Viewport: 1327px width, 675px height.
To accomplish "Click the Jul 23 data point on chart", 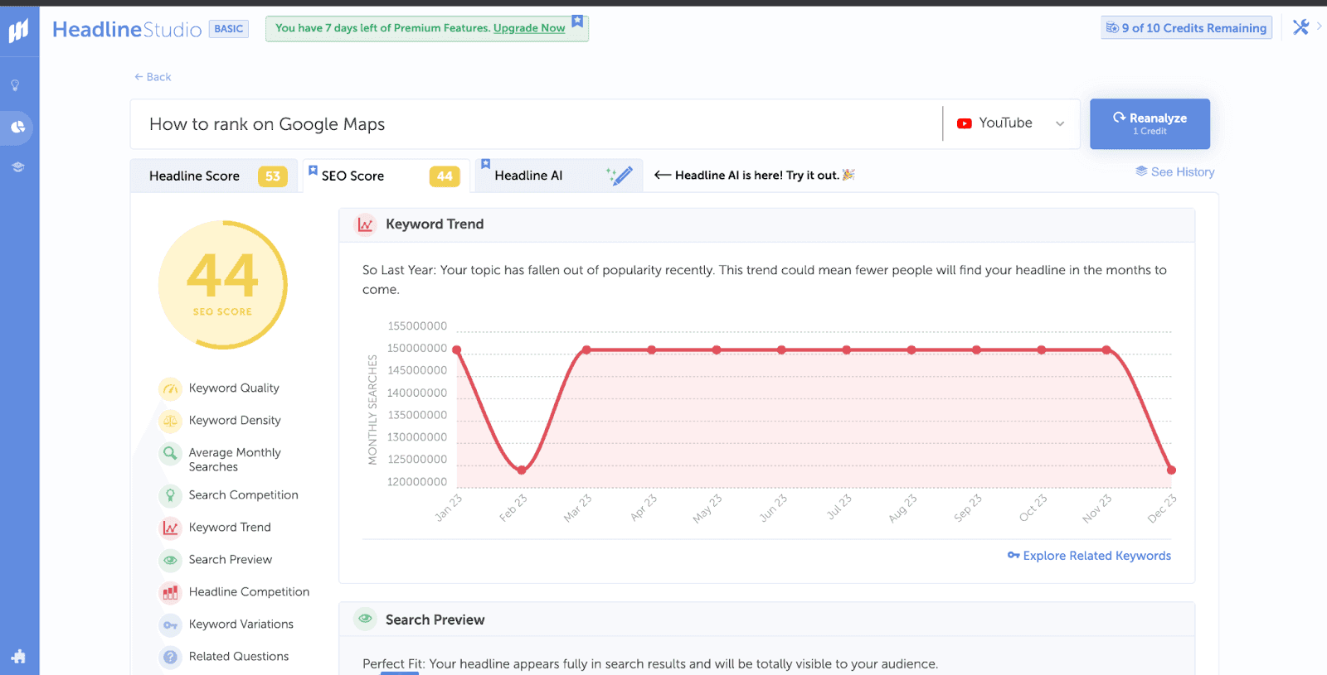I will pos(847,350).
